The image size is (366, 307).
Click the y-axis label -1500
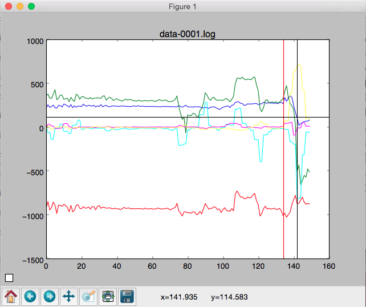(x=33, y=260)
